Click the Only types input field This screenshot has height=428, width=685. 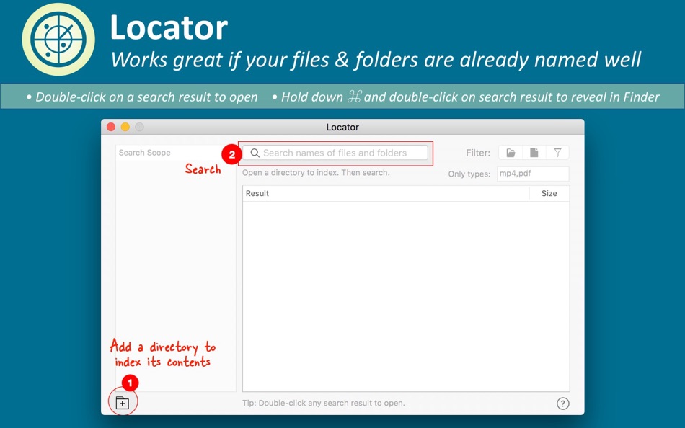click(533, 174)
